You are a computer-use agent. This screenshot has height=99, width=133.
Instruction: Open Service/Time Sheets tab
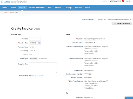tap(36, 8)
